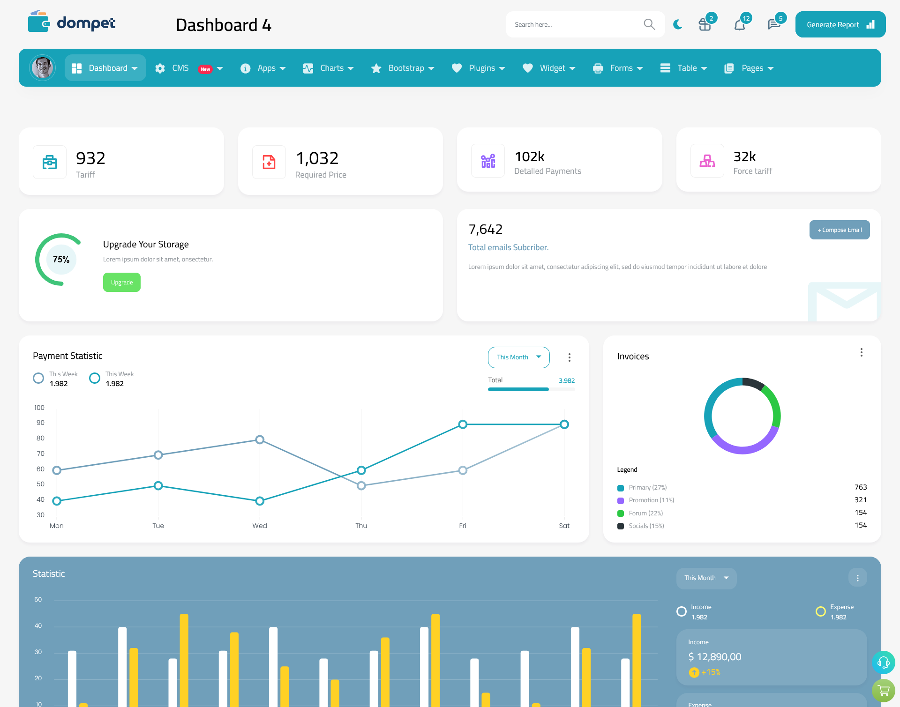Click the notifications bell icon
900x707 pixels.
739,24
